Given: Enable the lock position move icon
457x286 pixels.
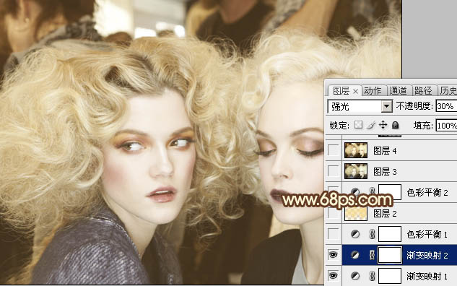Looking at the screenshot, I should [383, 125].
